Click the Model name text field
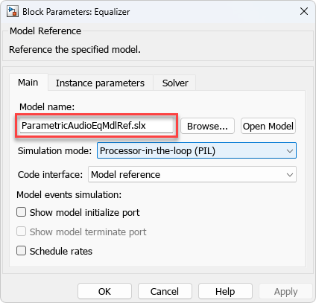The image size is (316, 303). click(x=96, y=126)
